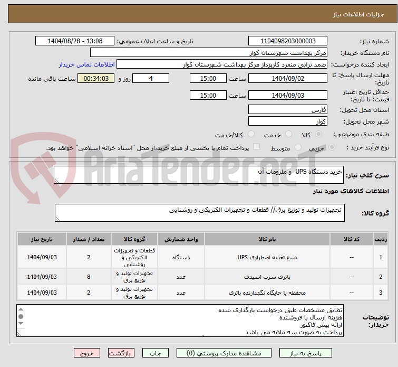Click 'کد کالا' column header
The image size is (398, 367).
tap(351, 239)
